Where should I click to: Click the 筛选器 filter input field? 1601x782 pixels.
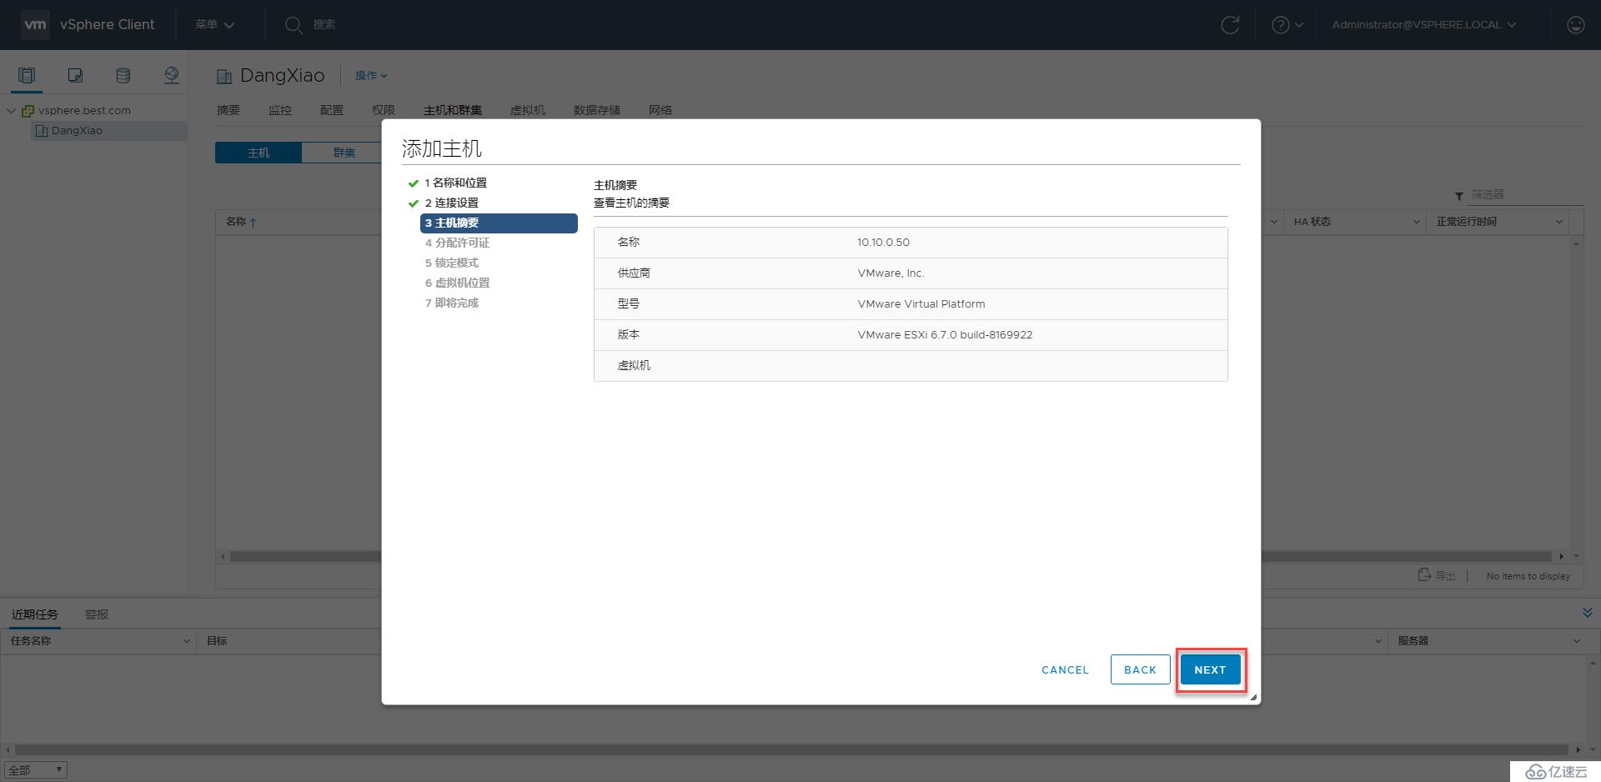point(1525,194)
